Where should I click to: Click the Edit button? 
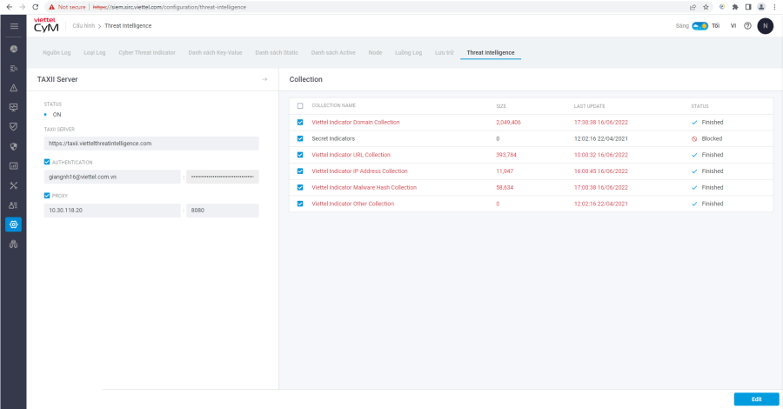[756, 399]
